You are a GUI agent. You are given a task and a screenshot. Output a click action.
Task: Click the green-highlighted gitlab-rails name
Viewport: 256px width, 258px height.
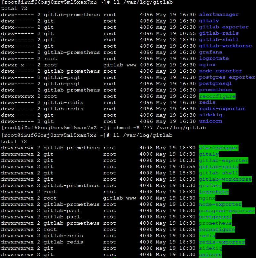coord(218,167)
